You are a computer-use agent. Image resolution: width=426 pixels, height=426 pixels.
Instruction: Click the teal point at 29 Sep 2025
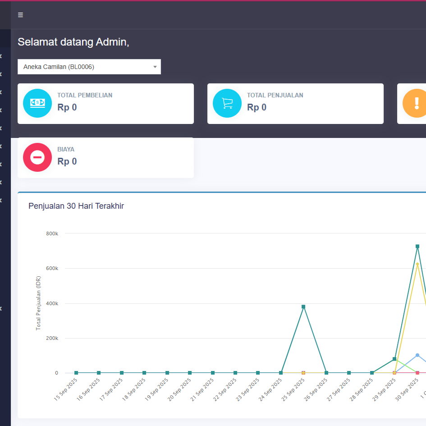[394, 359]
